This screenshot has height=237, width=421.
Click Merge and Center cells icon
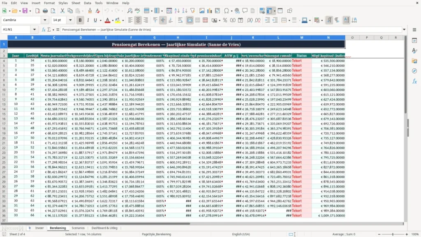[190, 20]
